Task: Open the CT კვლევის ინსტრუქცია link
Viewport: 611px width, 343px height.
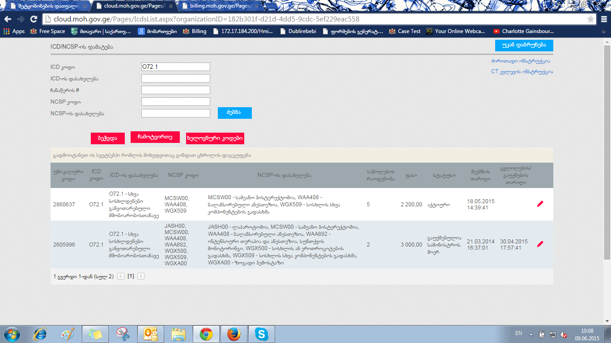Action: coord(522,71)
